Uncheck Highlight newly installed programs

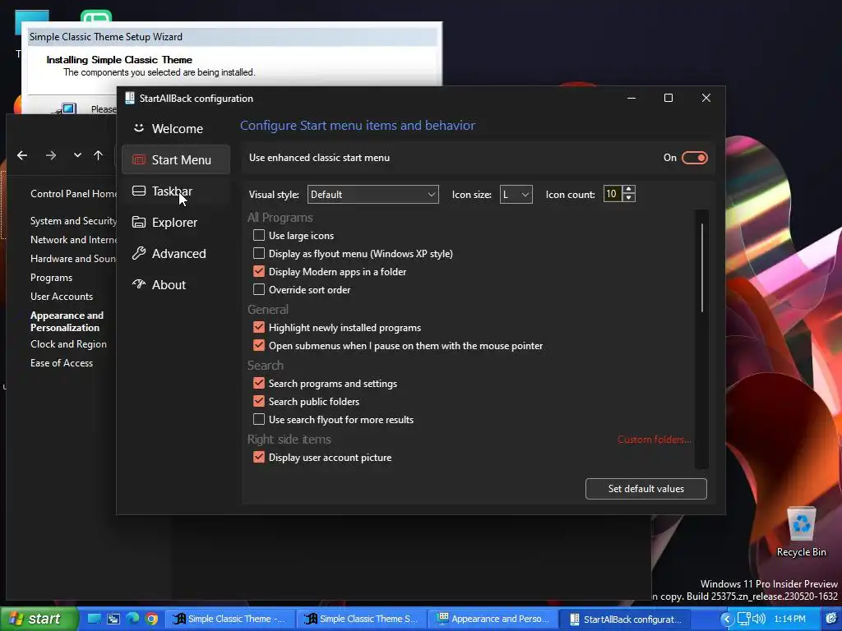click(x=259, y=327)
